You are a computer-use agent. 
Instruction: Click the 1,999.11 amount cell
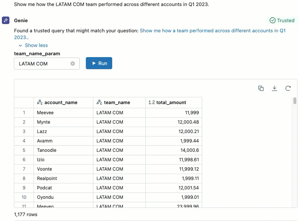click(x=174, y=179)
